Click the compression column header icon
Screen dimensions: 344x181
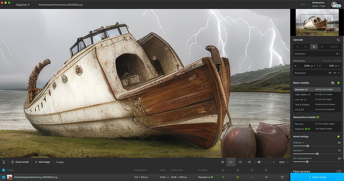click(x=266, y=170)
